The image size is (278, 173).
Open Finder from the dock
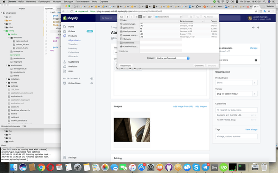pyautogui.click(x=14, y=167)
